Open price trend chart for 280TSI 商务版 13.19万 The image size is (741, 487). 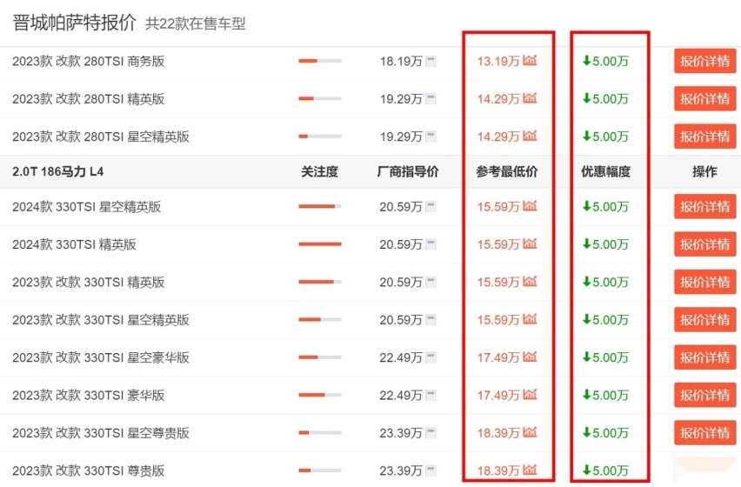pos(530,61)
